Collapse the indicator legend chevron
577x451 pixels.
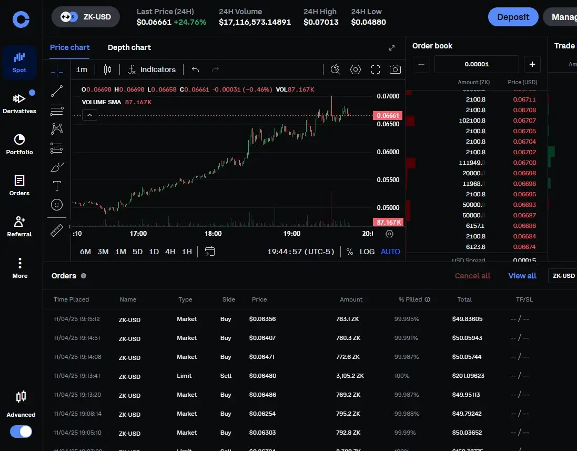coord(89,115)
